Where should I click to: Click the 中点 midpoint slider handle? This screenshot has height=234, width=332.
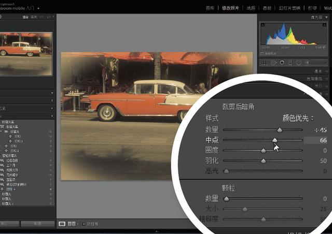(275, 140)
